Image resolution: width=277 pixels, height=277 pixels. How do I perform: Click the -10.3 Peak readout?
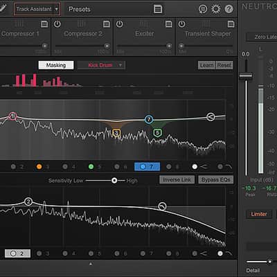pos(249,188)
